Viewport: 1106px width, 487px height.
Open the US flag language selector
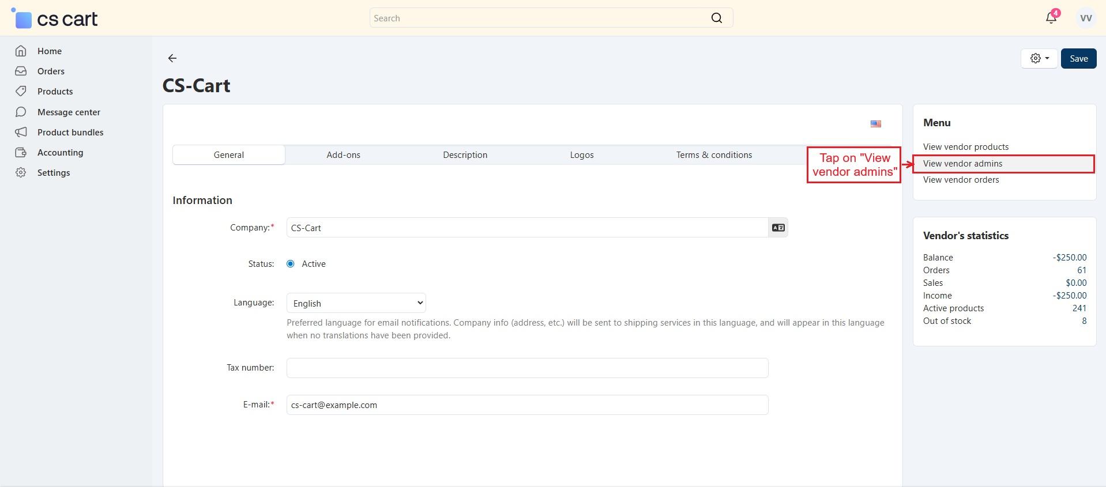[x=875, y=124]
